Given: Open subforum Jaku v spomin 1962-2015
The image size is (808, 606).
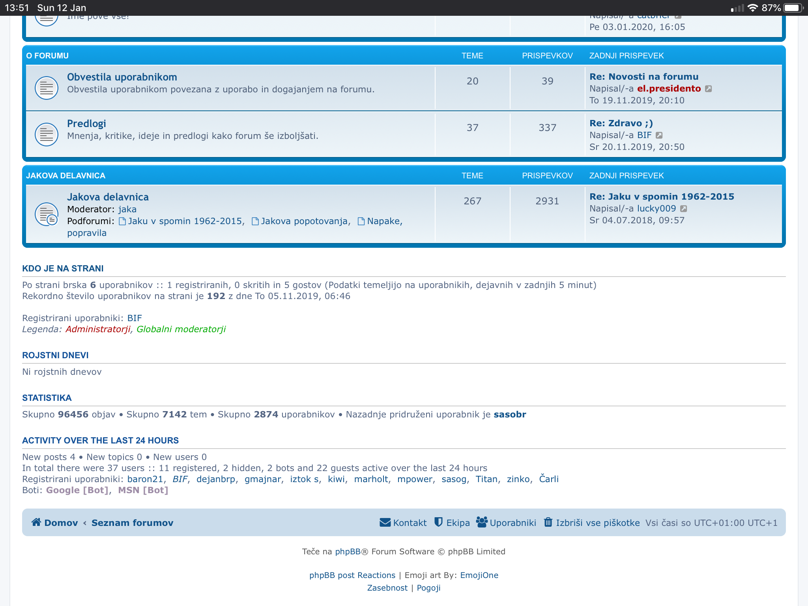Looking at the screenshot, I should (185, 221).
